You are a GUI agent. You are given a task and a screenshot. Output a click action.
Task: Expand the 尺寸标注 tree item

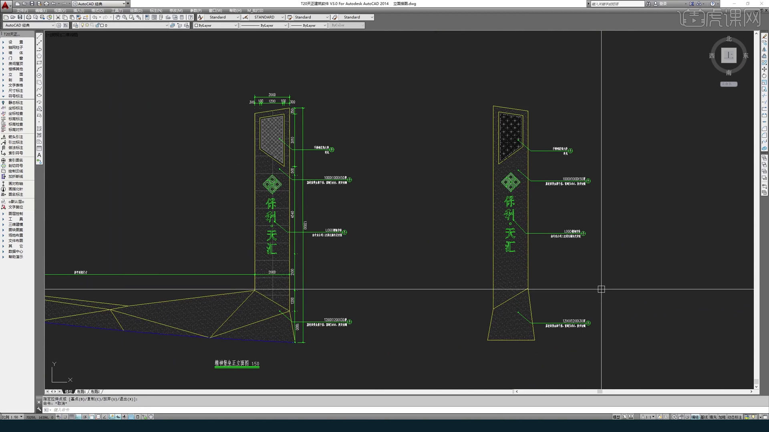16,91
